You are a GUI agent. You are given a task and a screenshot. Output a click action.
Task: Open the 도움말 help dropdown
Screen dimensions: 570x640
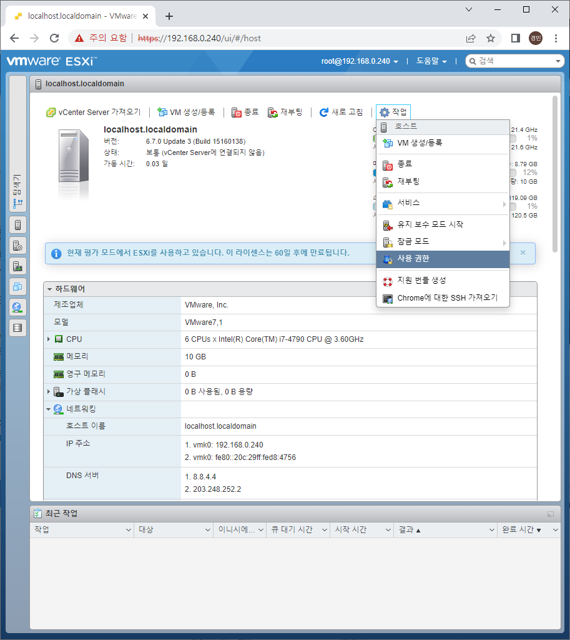click(431, 61)
